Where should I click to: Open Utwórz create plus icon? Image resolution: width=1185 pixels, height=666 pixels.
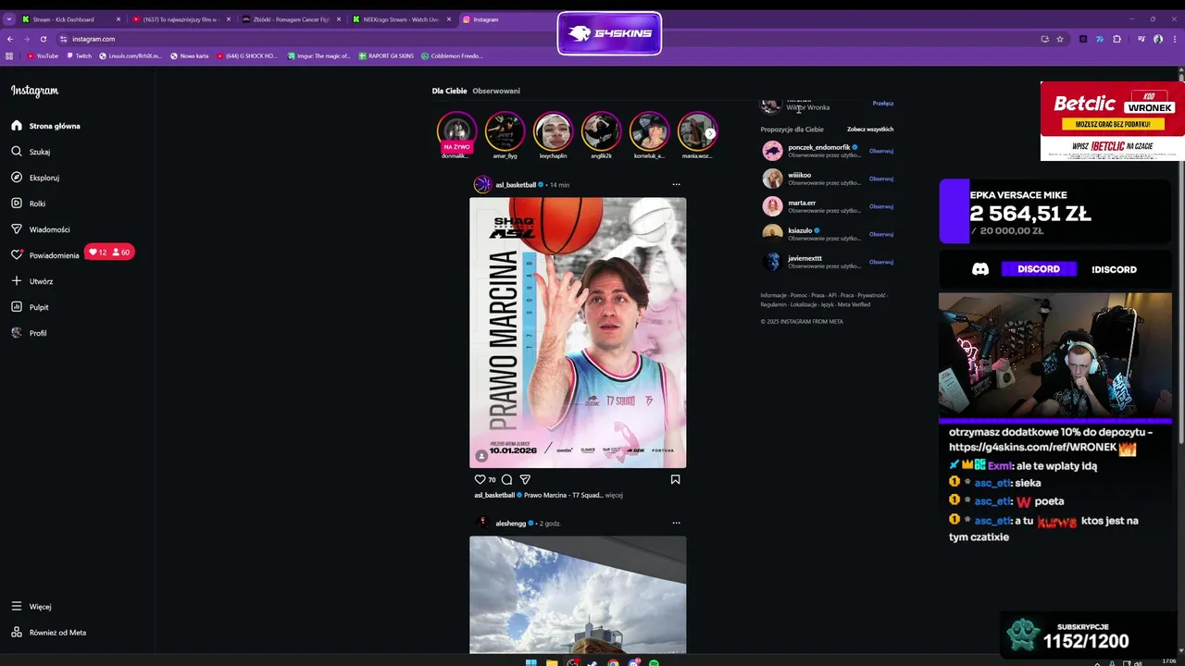pos(17,281)
